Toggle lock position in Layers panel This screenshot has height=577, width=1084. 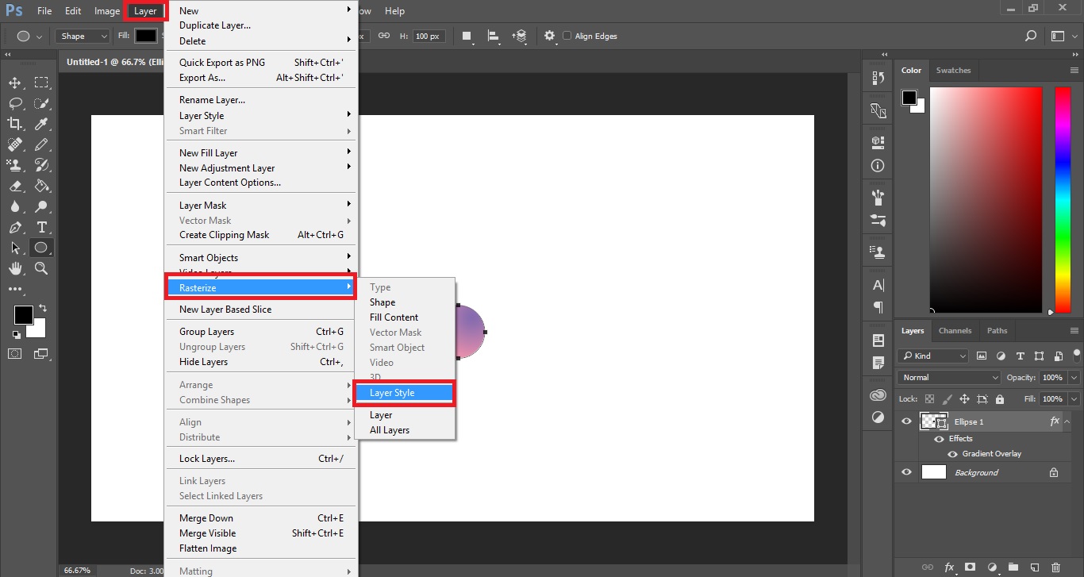click(965, 399)
